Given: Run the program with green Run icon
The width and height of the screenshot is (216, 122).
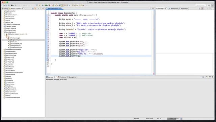Looking at the screenshot, I should pyautogui.click(x=46, y=5).
